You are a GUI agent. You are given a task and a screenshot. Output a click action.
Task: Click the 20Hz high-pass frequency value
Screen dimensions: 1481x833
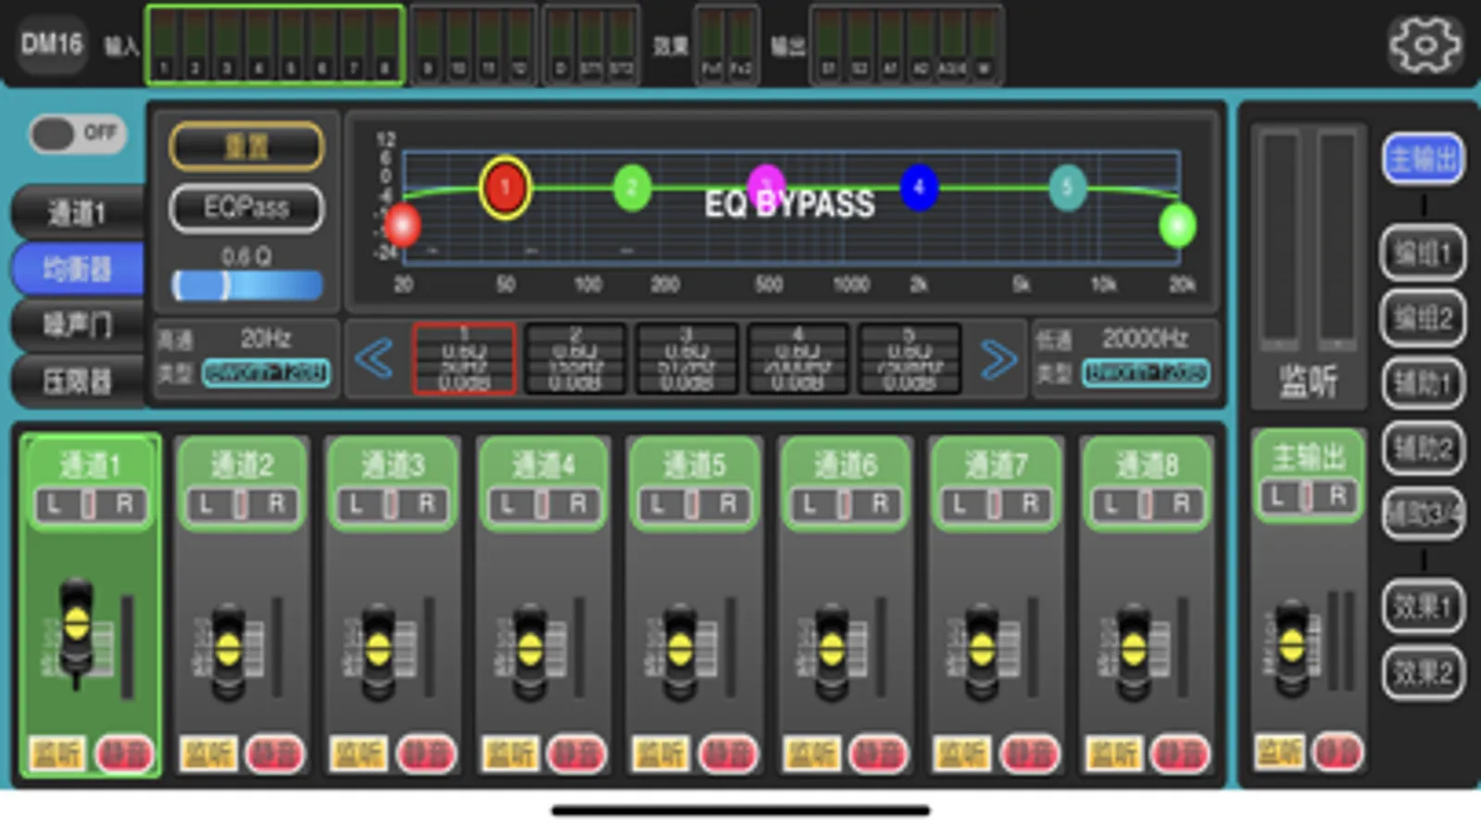(x=266, y=339)
